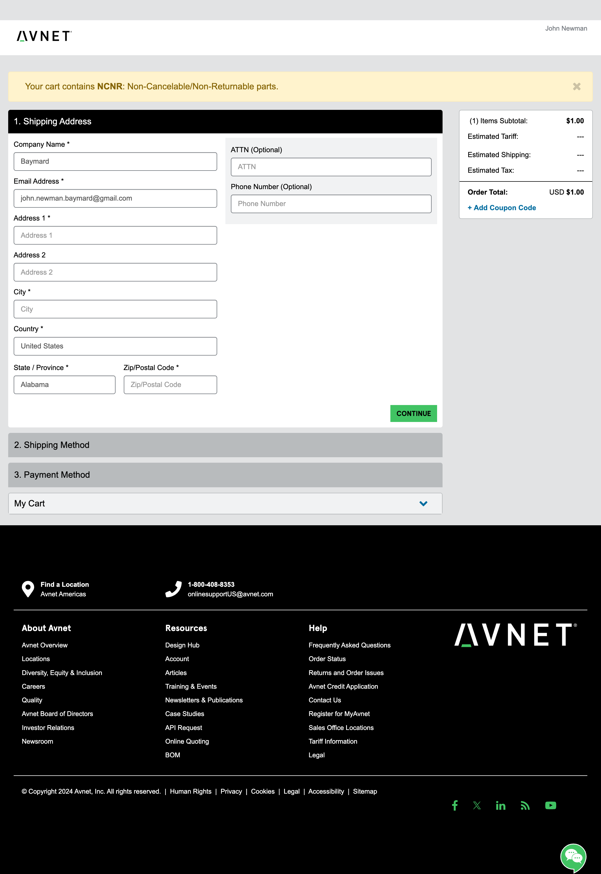Click the RSS feed icon
This screenshot has height=874, width=601.
(x=525, y=805)
